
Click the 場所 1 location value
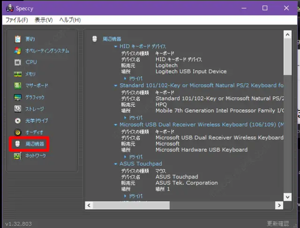pos(163,189)
